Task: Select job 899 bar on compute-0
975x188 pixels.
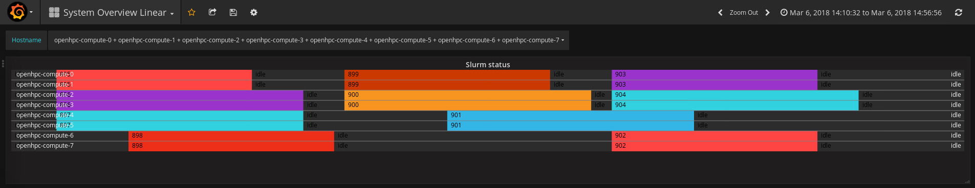Action: coord(447,74)
